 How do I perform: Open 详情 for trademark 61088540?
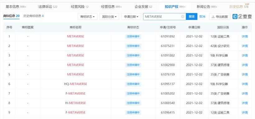(245, 103)
